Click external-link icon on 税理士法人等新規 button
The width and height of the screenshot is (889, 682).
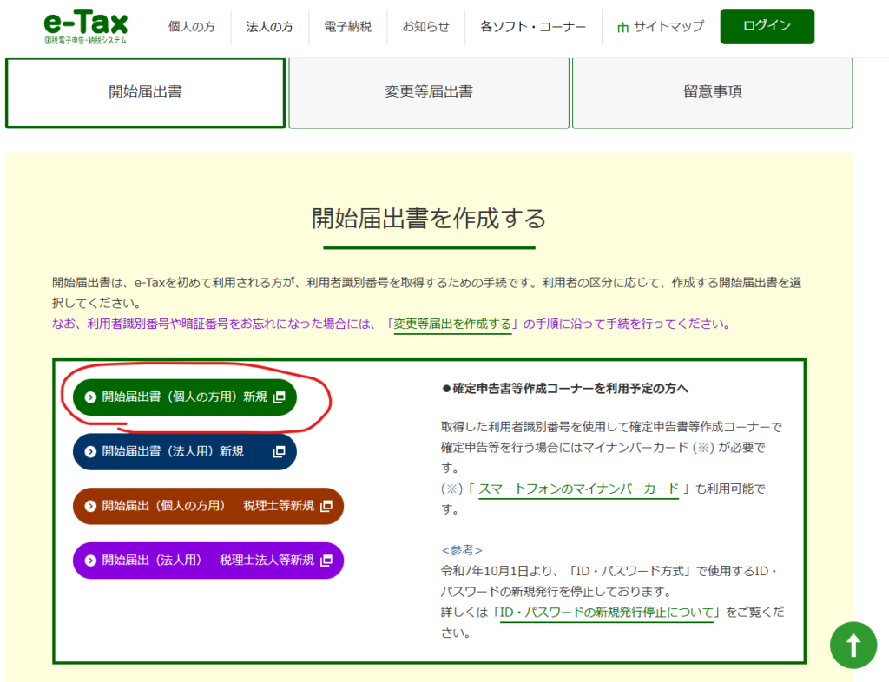point(326,561)
